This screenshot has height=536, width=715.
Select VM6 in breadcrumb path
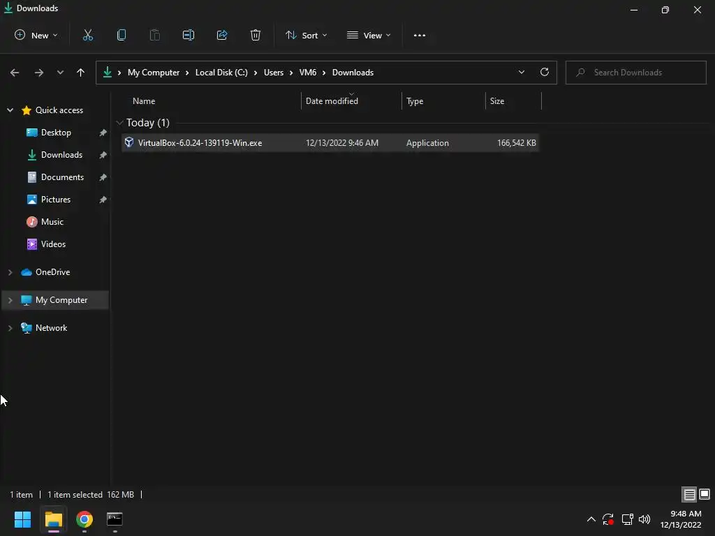pyautogui.click(x=308, y=73)
